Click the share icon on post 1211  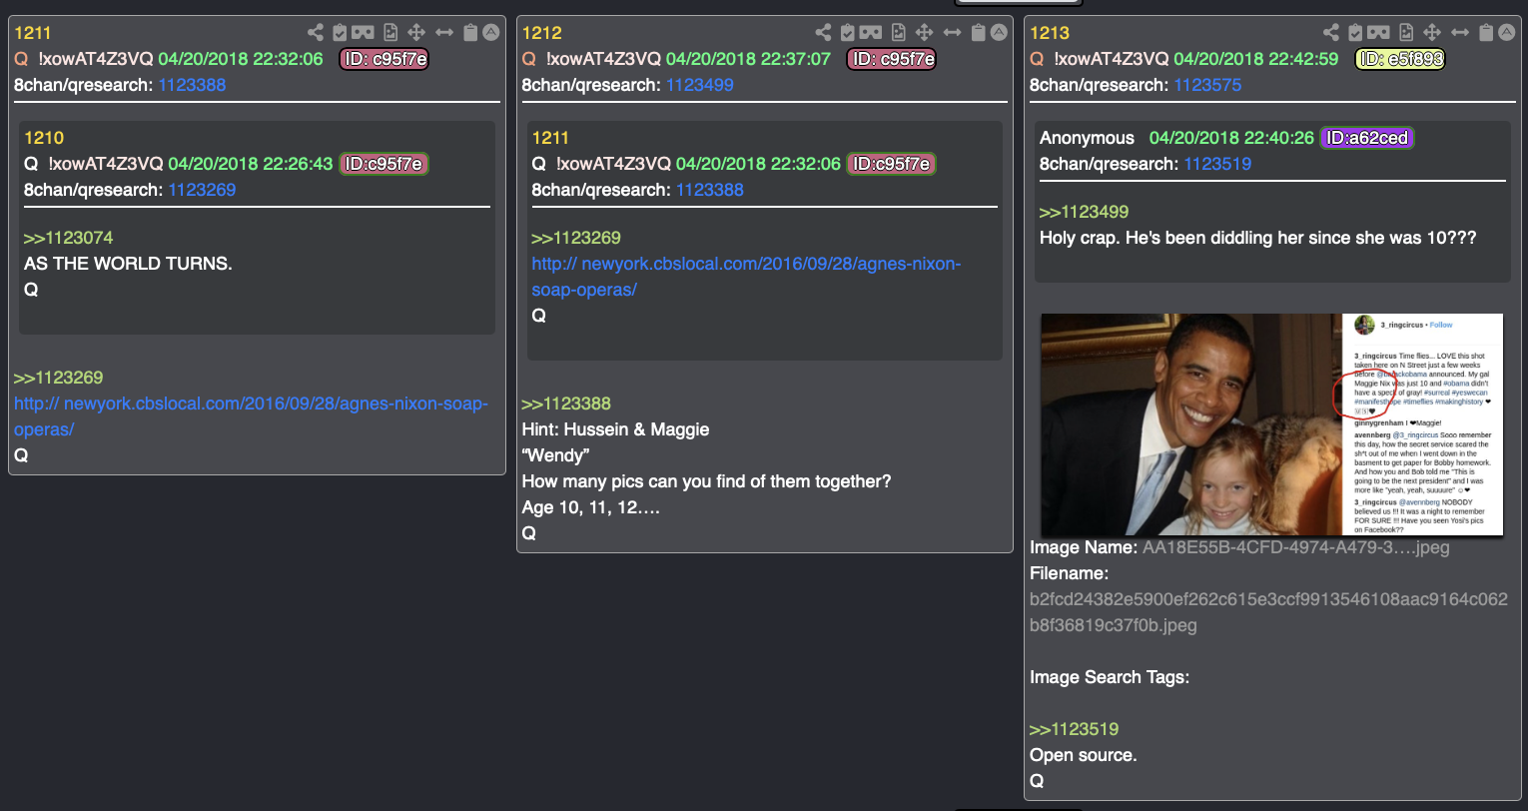click(316, 32)
